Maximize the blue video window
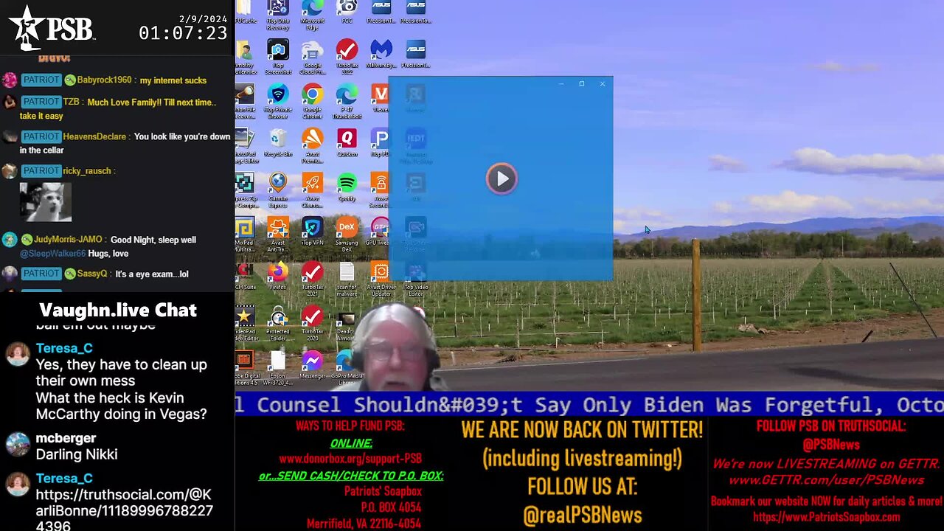Screen dimensions: 944x531 [x=581, y=84]
